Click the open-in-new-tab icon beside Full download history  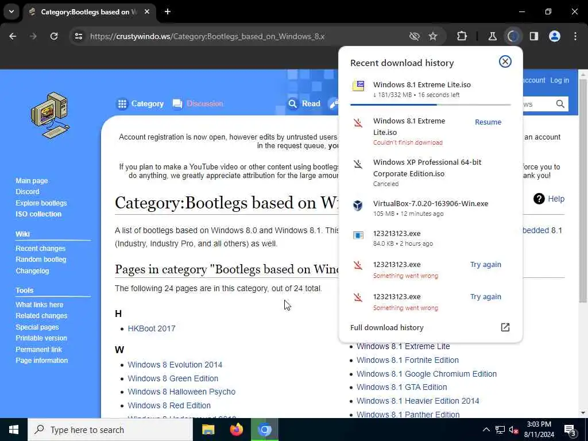point(505,327)
